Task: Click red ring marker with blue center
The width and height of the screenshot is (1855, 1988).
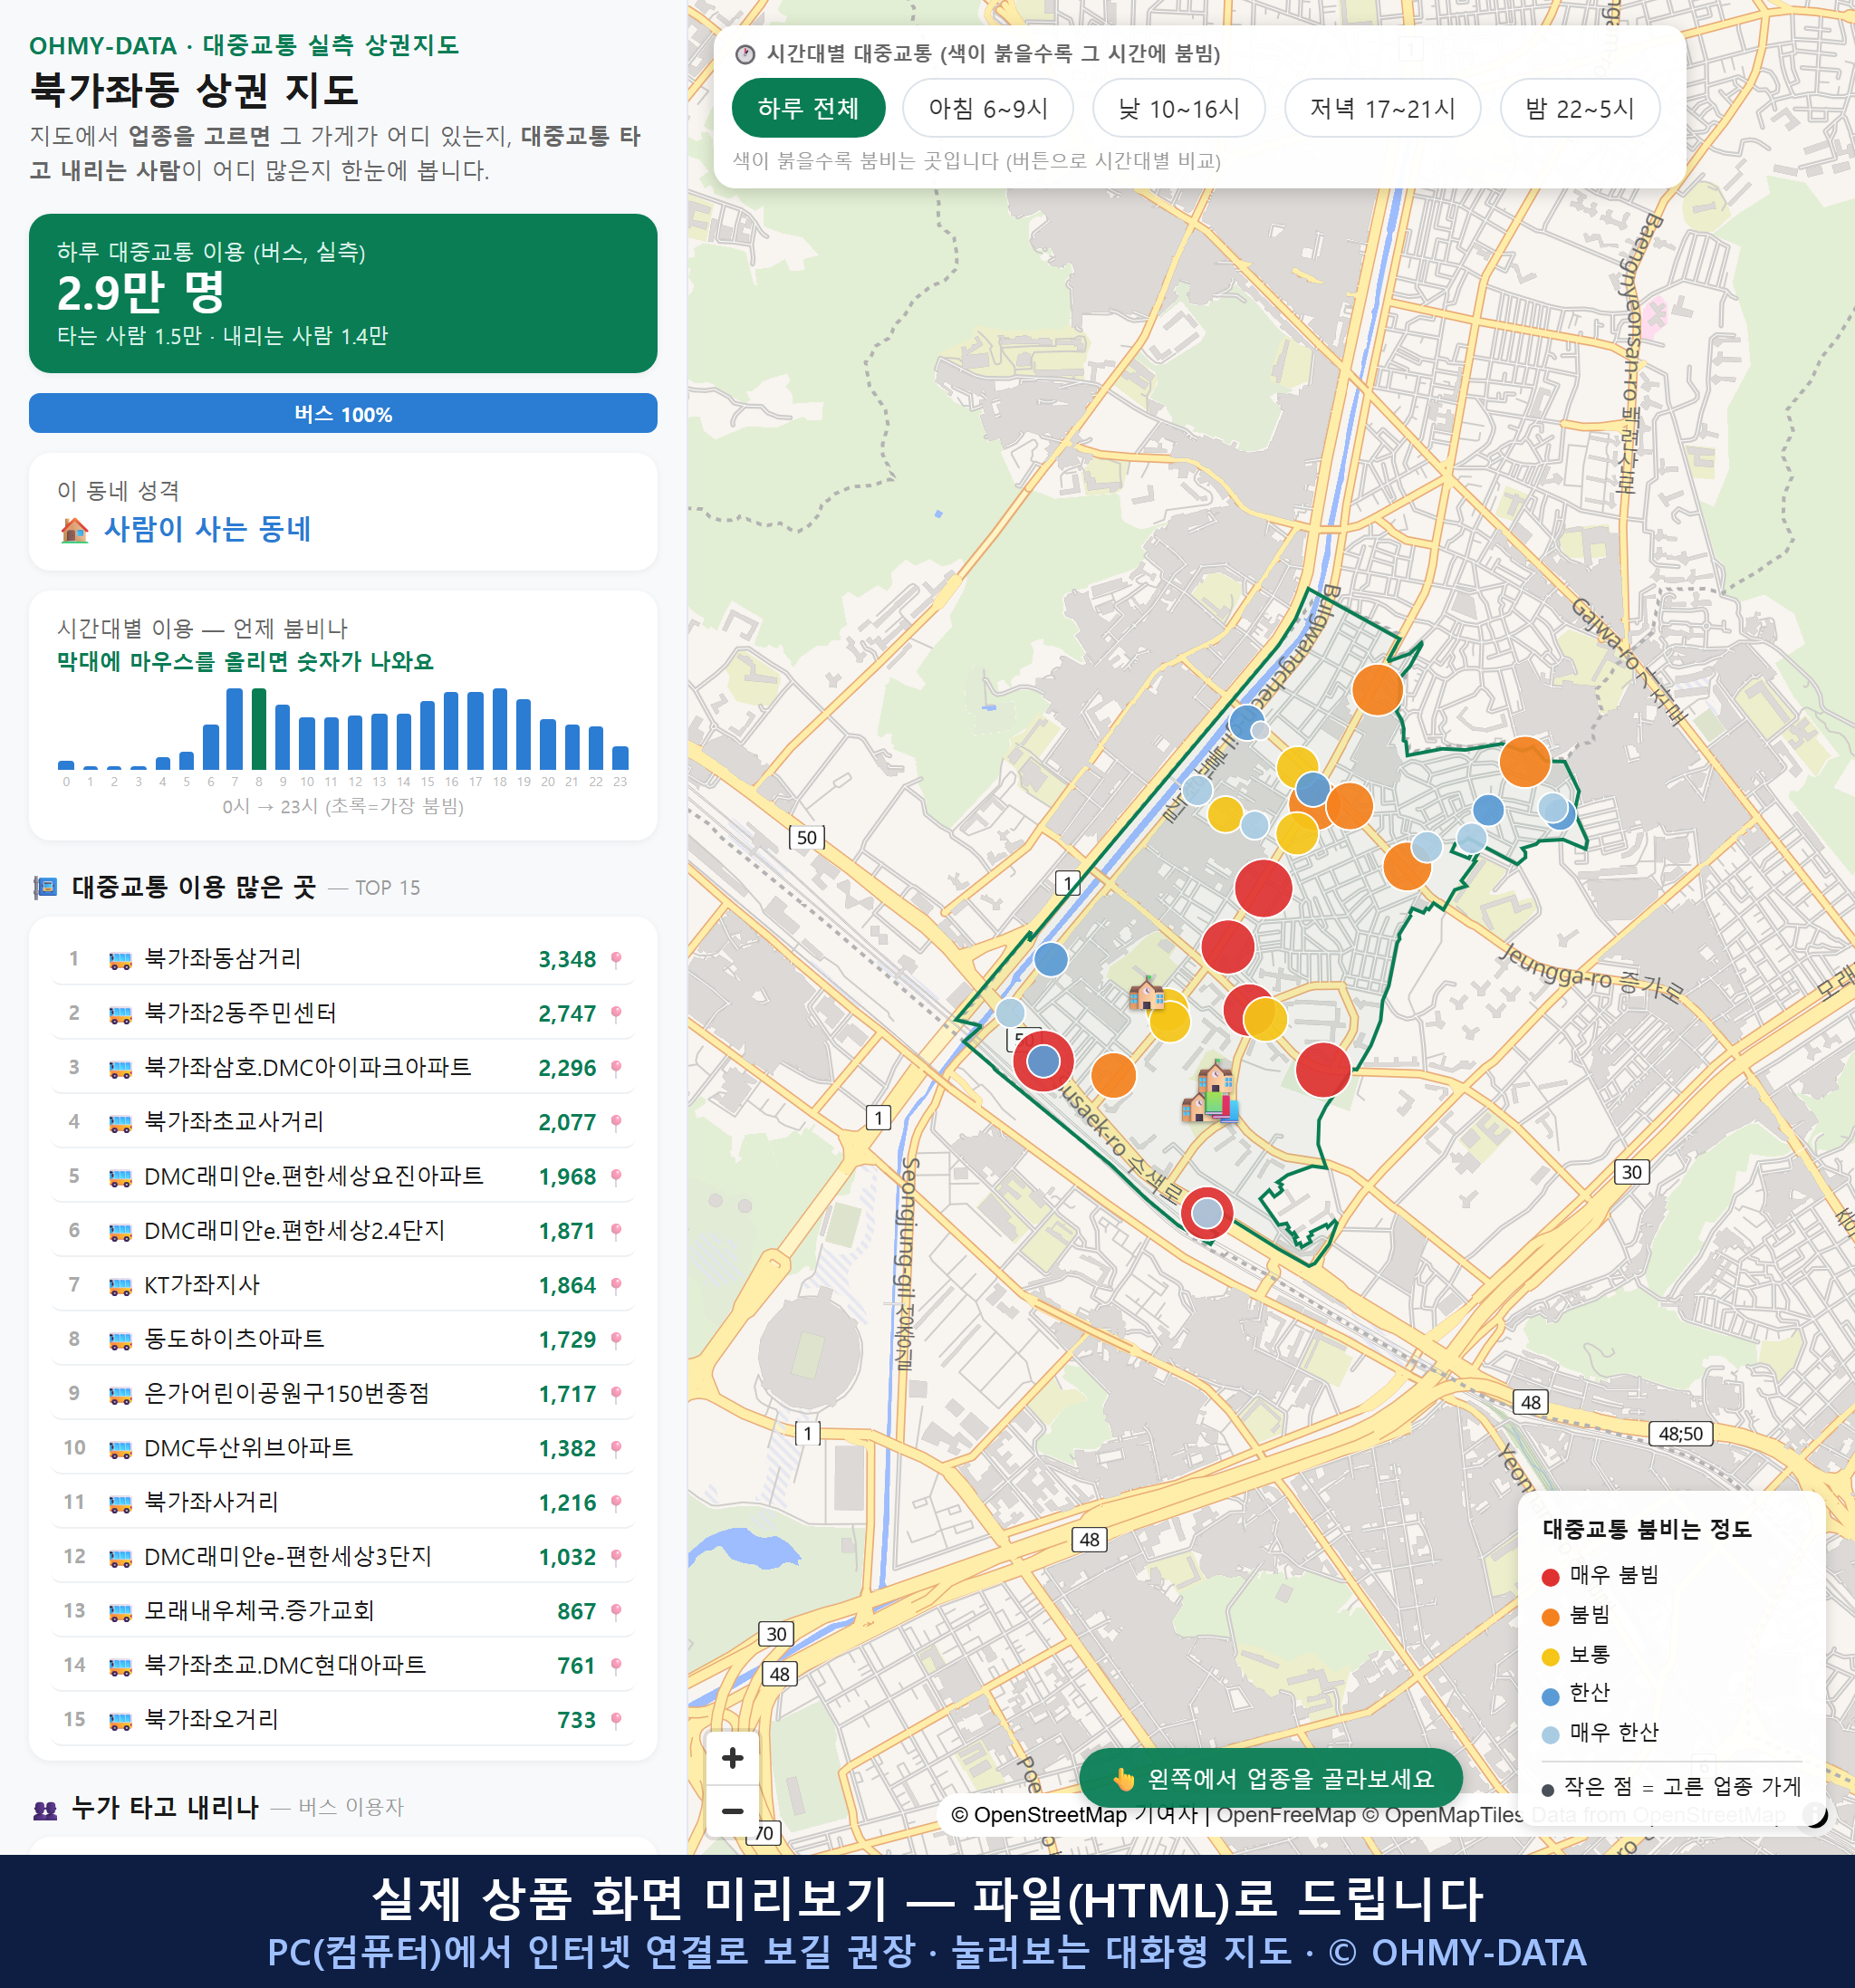Action: [1043, 1061]
